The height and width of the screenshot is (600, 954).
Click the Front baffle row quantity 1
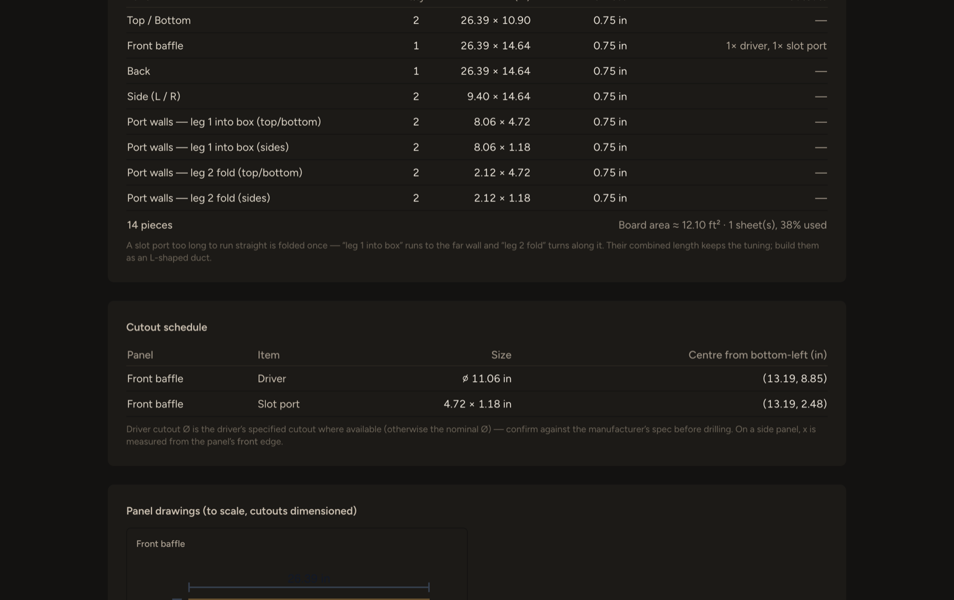coord(416,46)
